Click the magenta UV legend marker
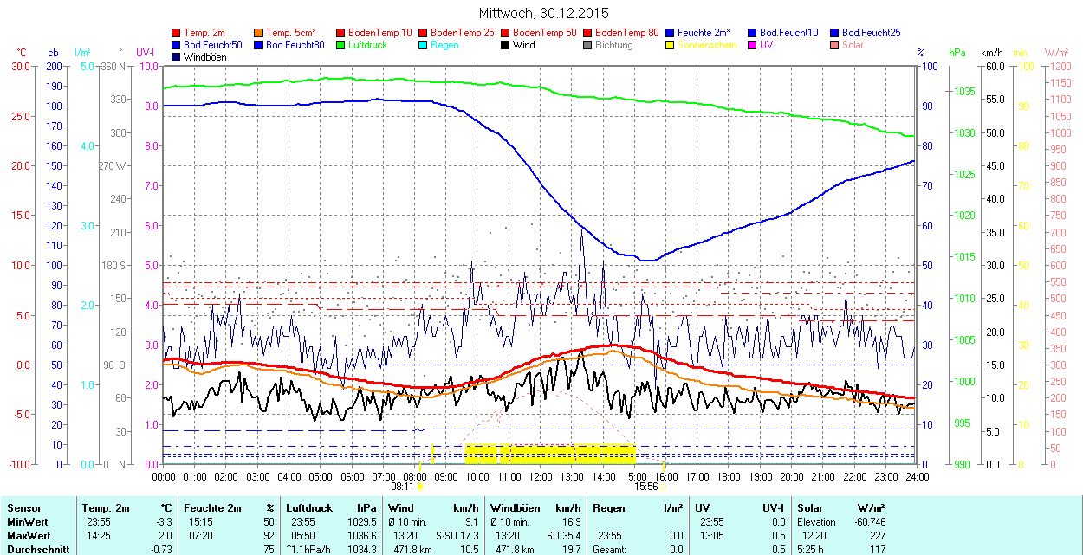Image resolution: width=1083 pixels, height=555 pixels. tap(753, 45)
